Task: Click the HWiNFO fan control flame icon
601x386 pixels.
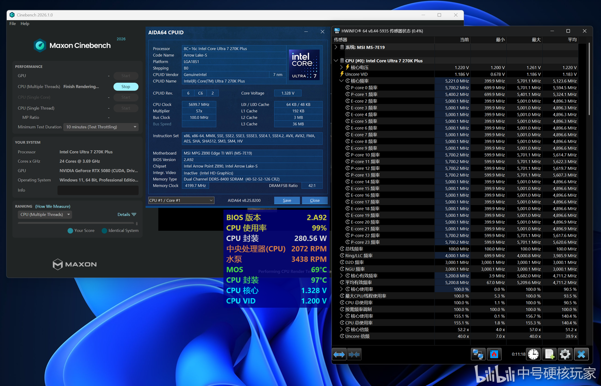Action: tap(494, 354)
